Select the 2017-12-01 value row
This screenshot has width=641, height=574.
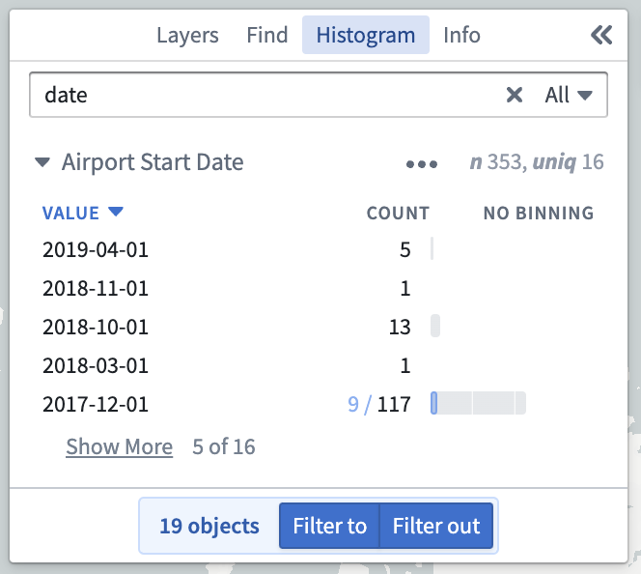point(319,404)
